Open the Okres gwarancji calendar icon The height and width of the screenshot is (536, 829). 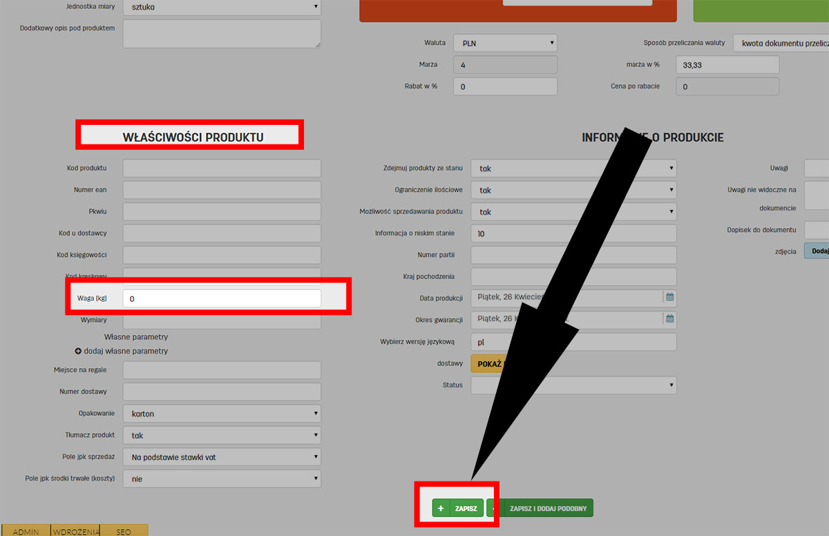click(x=669, y=319)
